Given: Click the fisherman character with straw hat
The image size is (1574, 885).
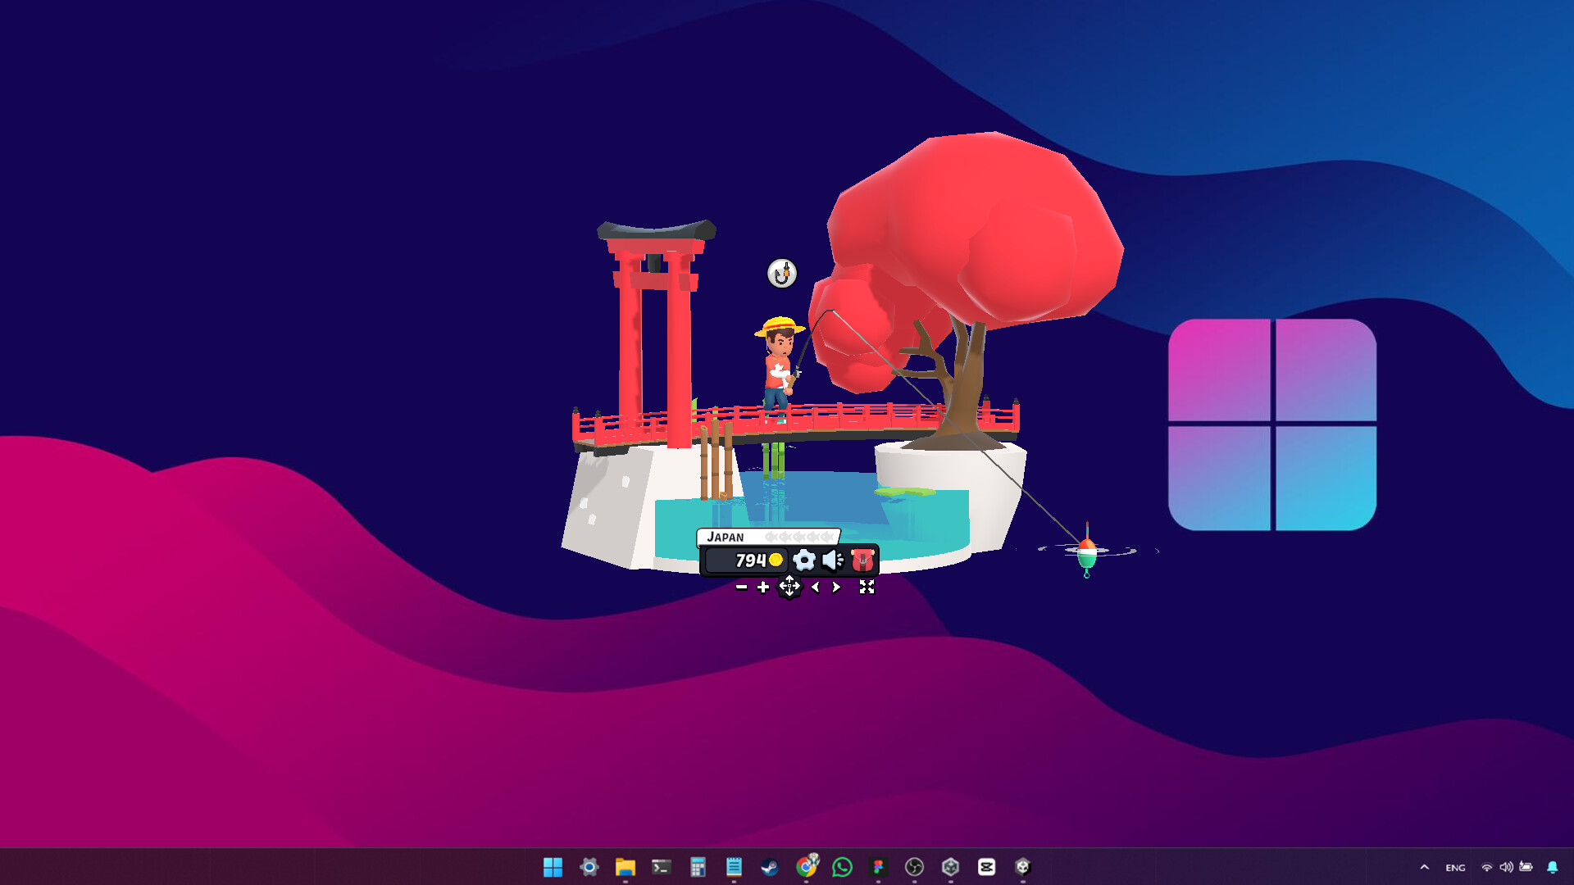Looking at the screenshot, I should pyautogui.click(x=778, y=367).
